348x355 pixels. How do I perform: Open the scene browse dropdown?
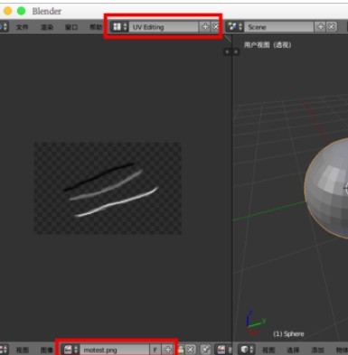(235, 27)
